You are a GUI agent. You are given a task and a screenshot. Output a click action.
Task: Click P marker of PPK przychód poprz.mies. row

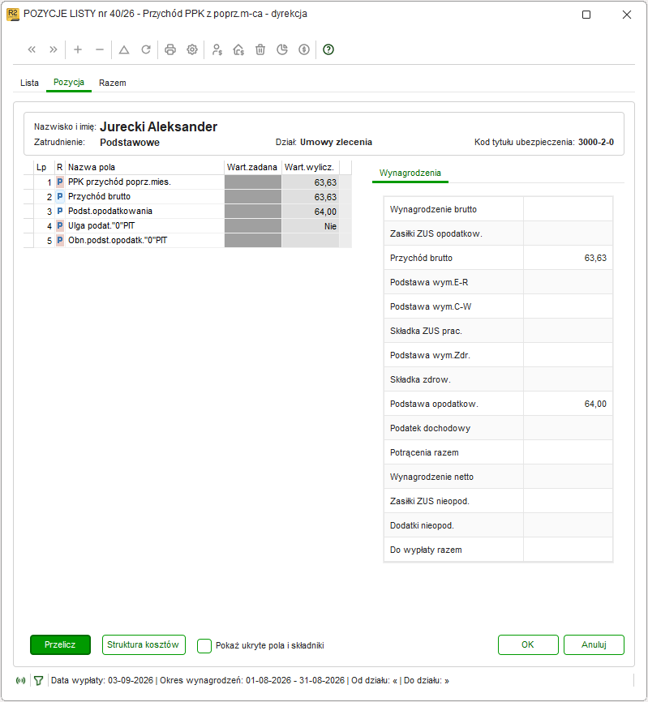pos(59,182)
